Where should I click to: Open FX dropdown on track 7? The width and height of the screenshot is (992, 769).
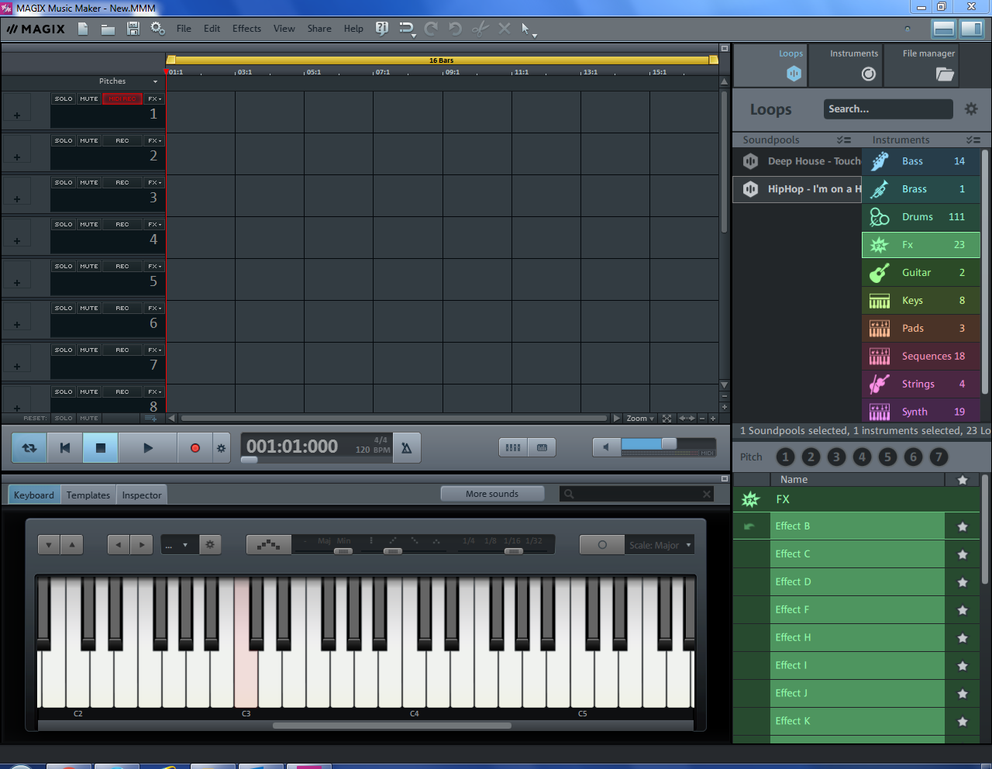154,350
